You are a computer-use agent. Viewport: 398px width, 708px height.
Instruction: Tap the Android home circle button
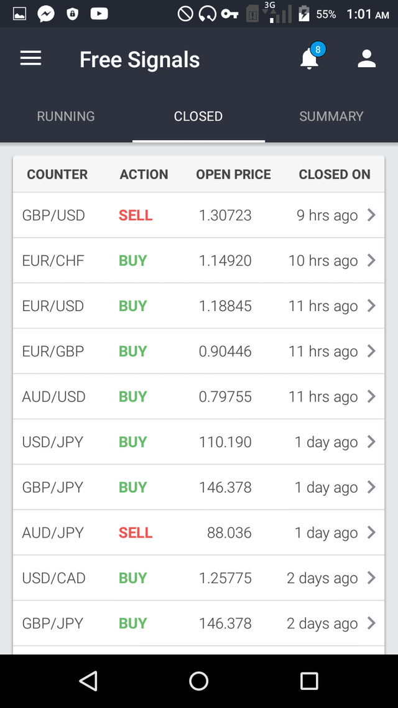pyautogui.click(x=198, y=681)
